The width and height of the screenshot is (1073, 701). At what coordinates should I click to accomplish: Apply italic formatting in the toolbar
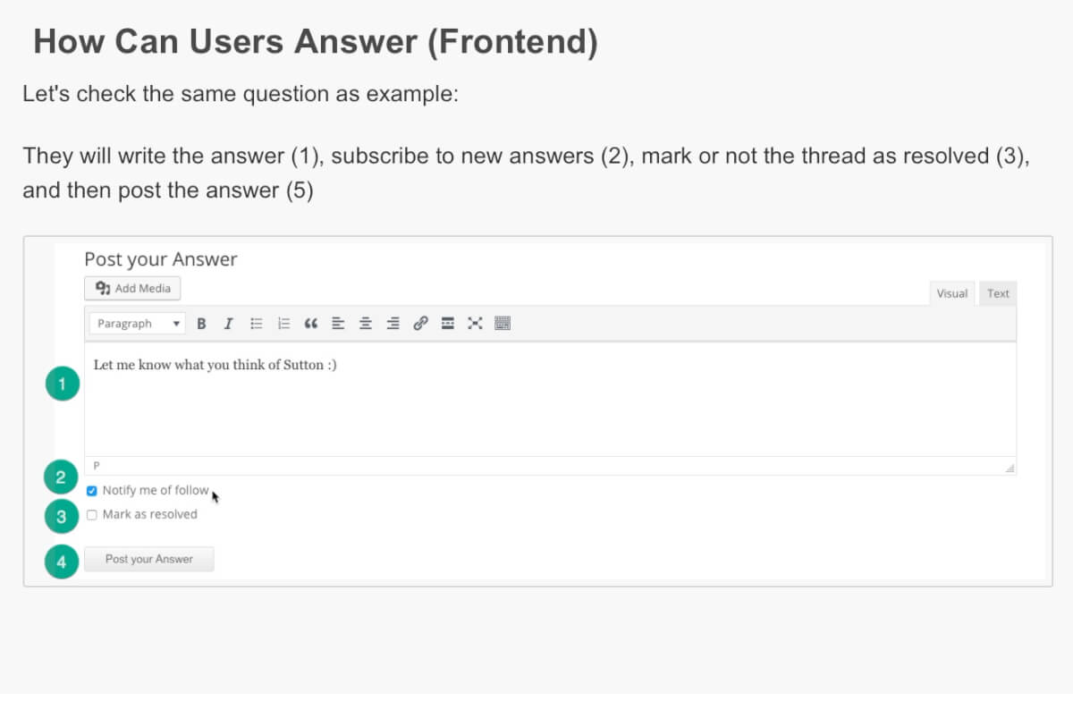pyautogui.click(x=228, y=324)
